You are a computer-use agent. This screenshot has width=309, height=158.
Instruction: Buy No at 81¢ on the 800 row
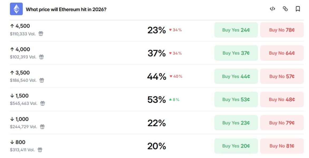click(x=282, y=146)
